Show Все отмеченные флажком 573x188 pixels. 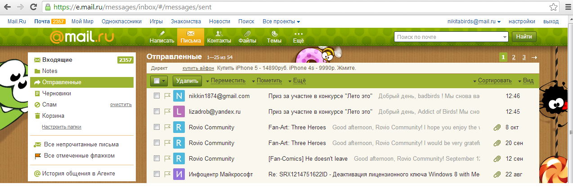click(x=79, y=156)
